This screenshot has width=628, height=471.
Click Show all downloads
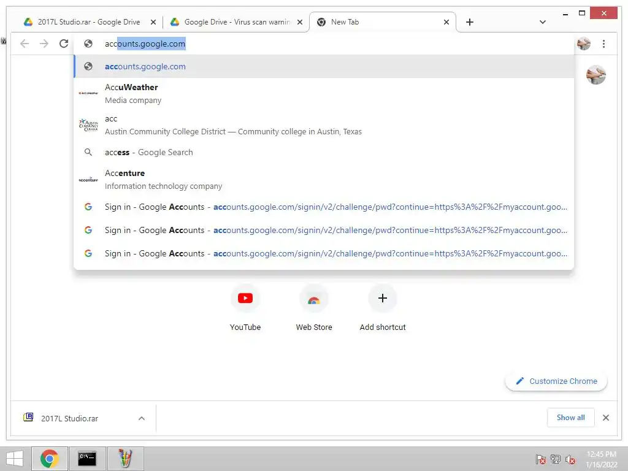point(571,418)
